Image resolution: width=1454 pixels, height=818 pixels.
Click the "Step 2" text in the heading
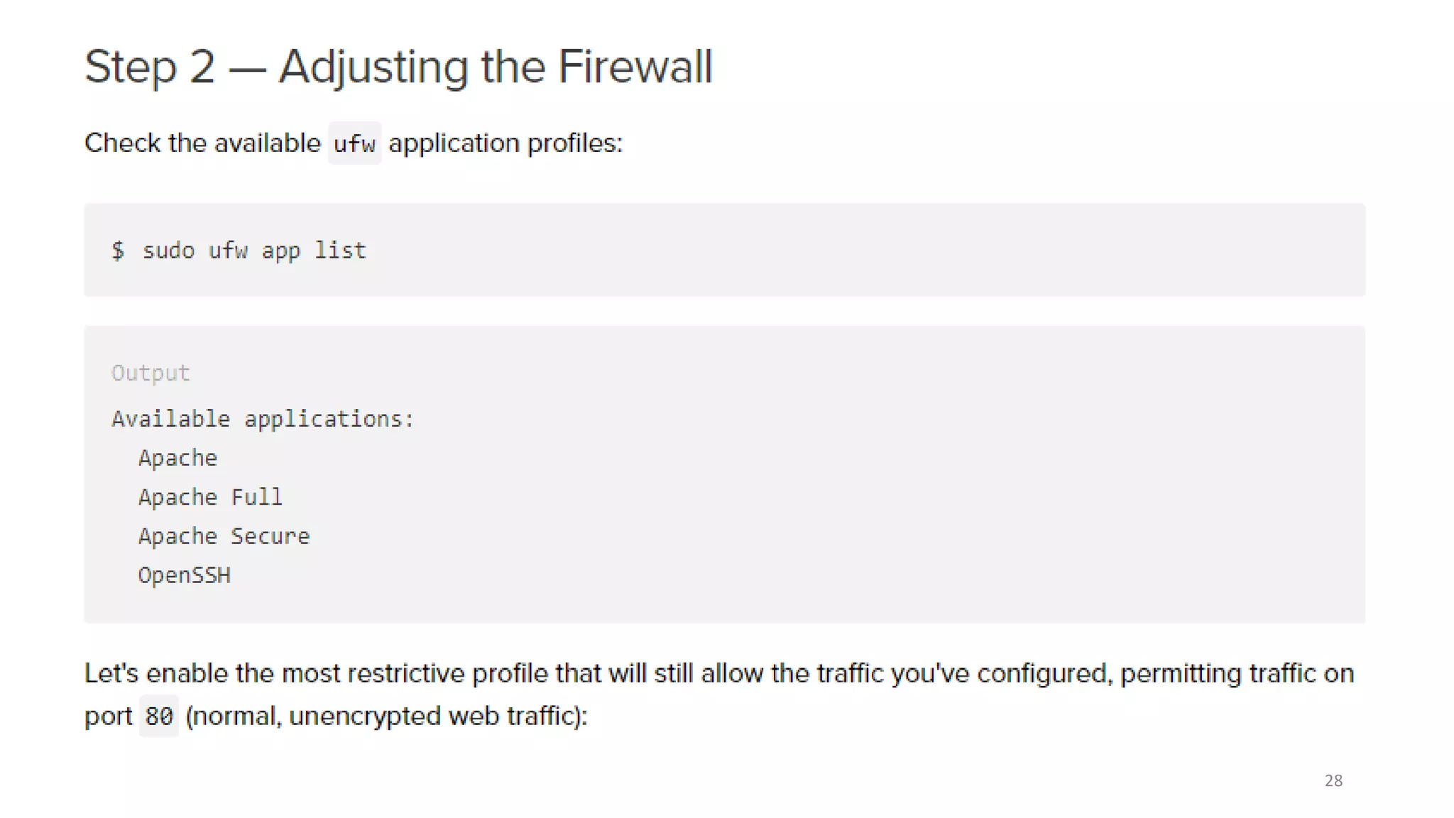tap(149, 67)
